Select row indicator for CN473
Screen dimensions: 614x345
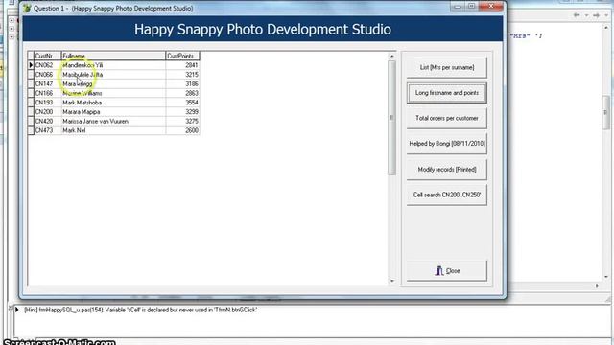[31, 130]
